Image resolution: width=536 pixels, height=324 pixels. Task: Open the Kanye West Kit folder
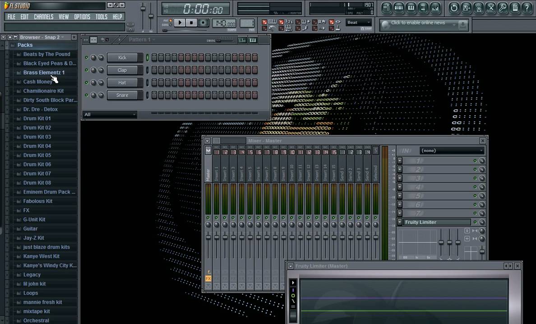pos(42,256)
